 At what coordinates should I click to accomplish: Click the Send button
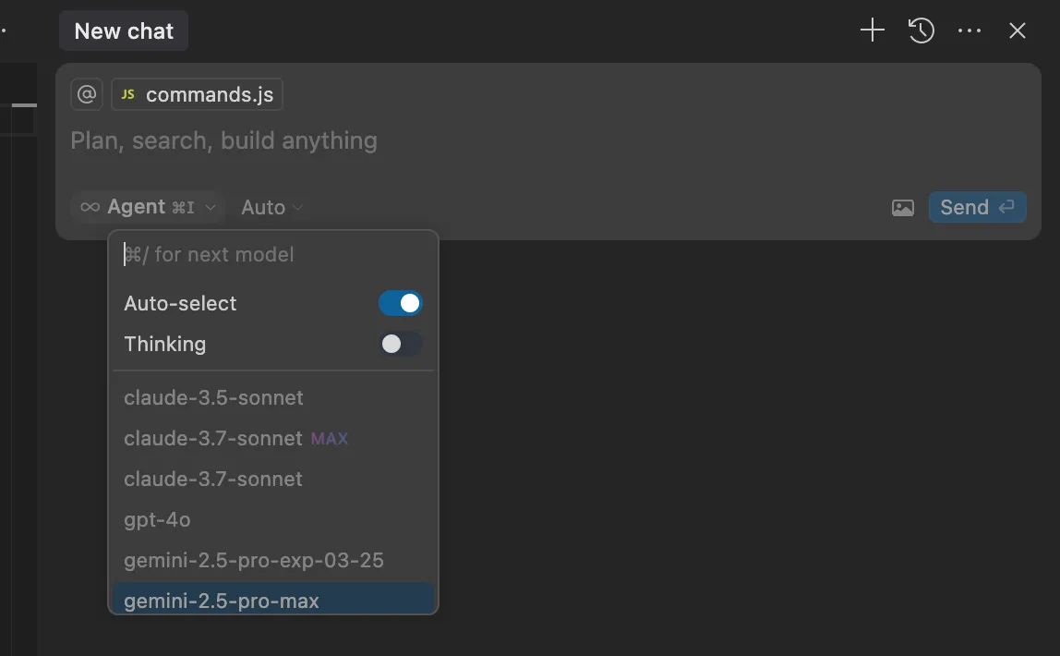pos(978,207)
